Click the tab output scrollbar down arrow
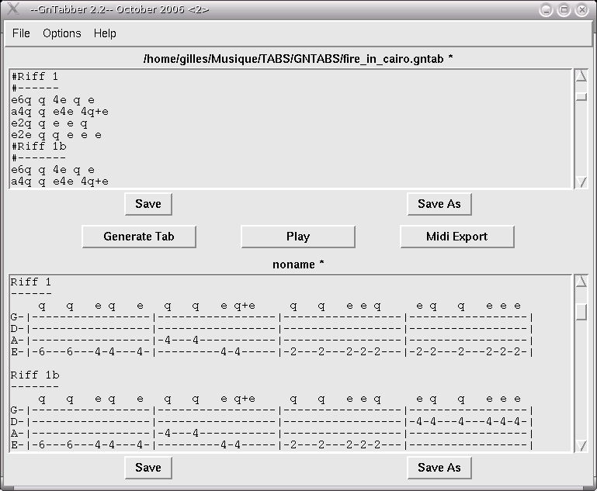The image size is (597, 491). [581, 445]
